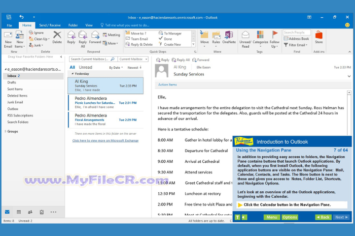The width and height of the screenshot is (355, 236).
Task: Click link to view more on Microsoft Exchange
Action: tap(106, 141)
